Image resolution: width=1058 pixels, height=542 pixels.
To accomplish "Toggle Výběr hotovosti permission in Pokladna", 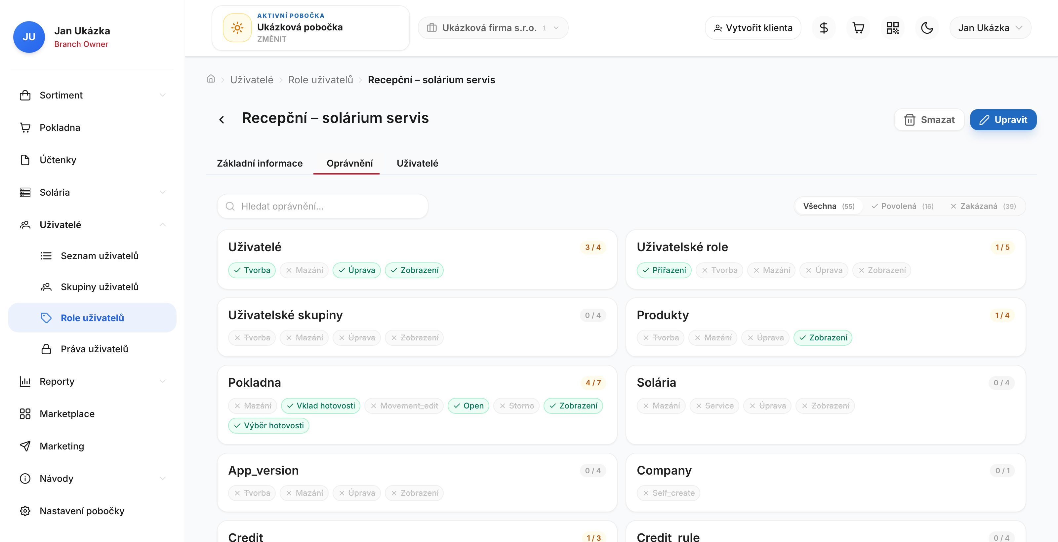I will [268, 425].
